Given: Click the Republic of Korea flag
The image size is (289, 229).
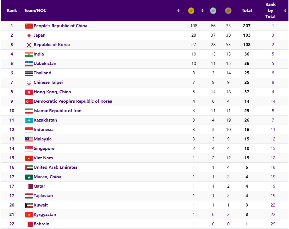Looking at the screenshot, I should (x=29, y=45).
